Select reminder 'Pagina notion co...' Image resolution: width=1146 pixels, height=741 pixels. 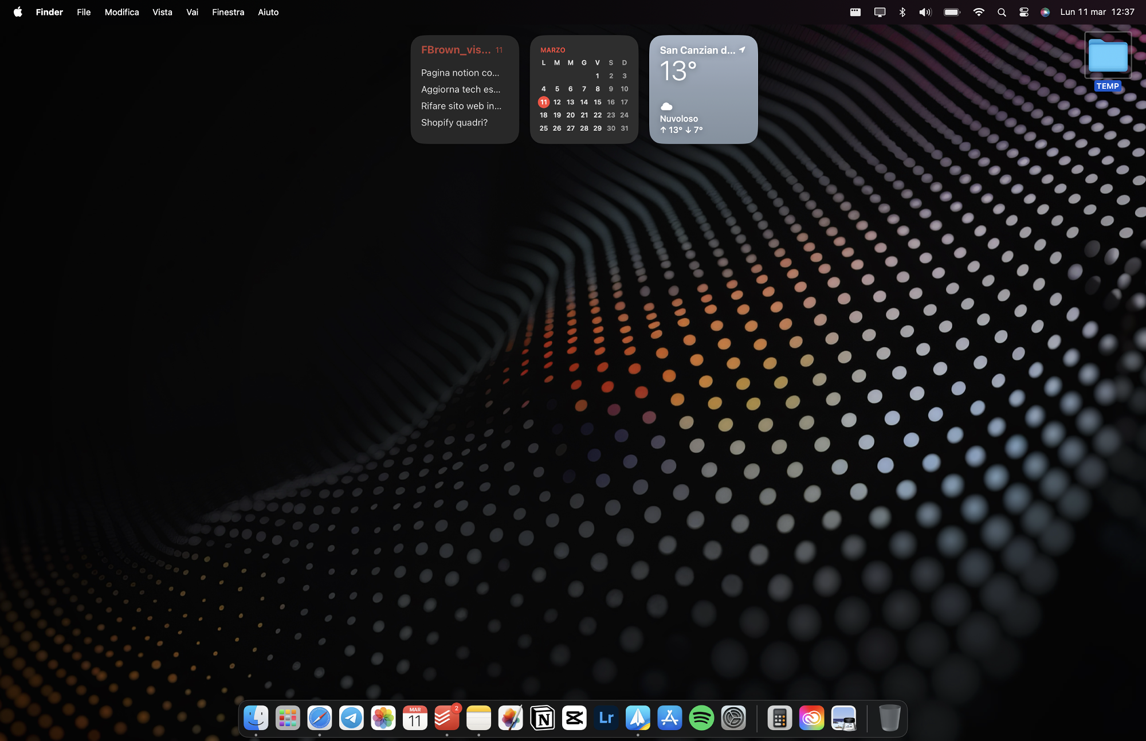coord(460,73)
